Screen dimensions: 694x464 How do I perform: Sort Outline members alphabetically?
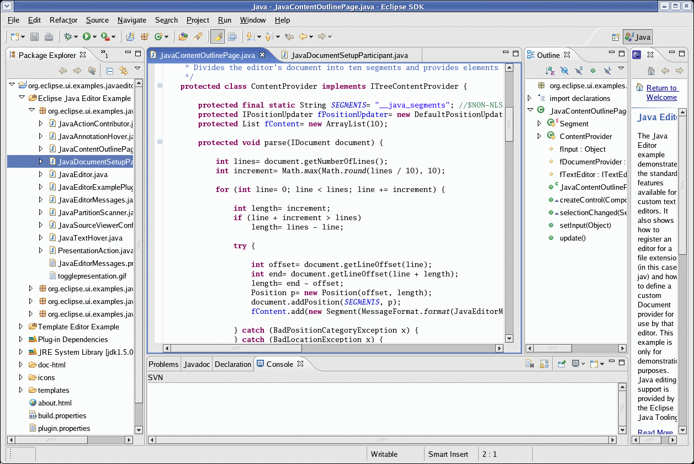(550, 71)
